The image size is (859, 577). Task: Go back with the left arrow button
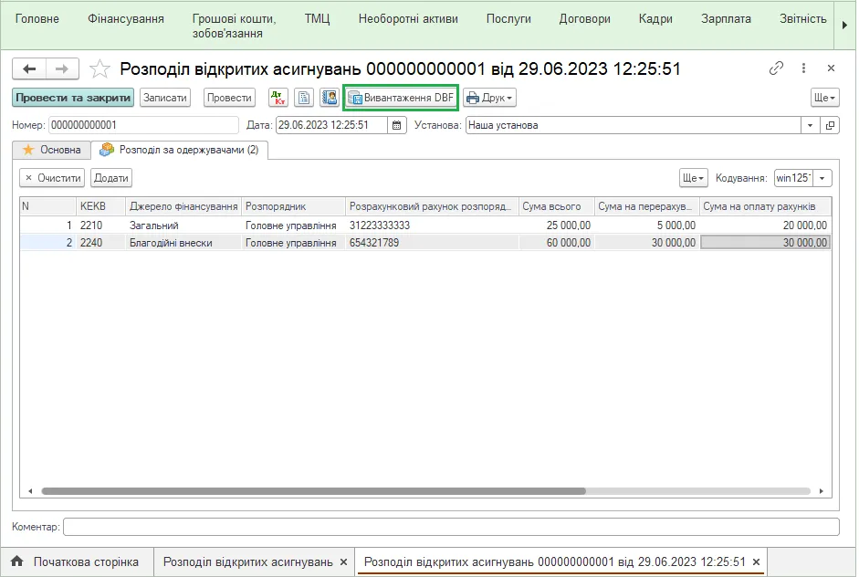(29, 69)
